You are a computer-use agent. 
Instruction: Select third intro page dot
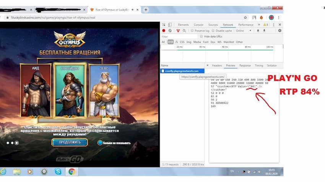coord(17,143)
